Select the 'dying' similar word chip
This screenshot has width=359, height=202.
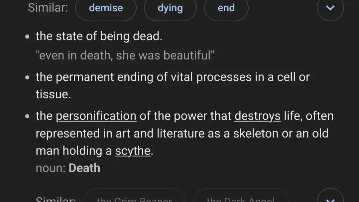pos(170,8)
